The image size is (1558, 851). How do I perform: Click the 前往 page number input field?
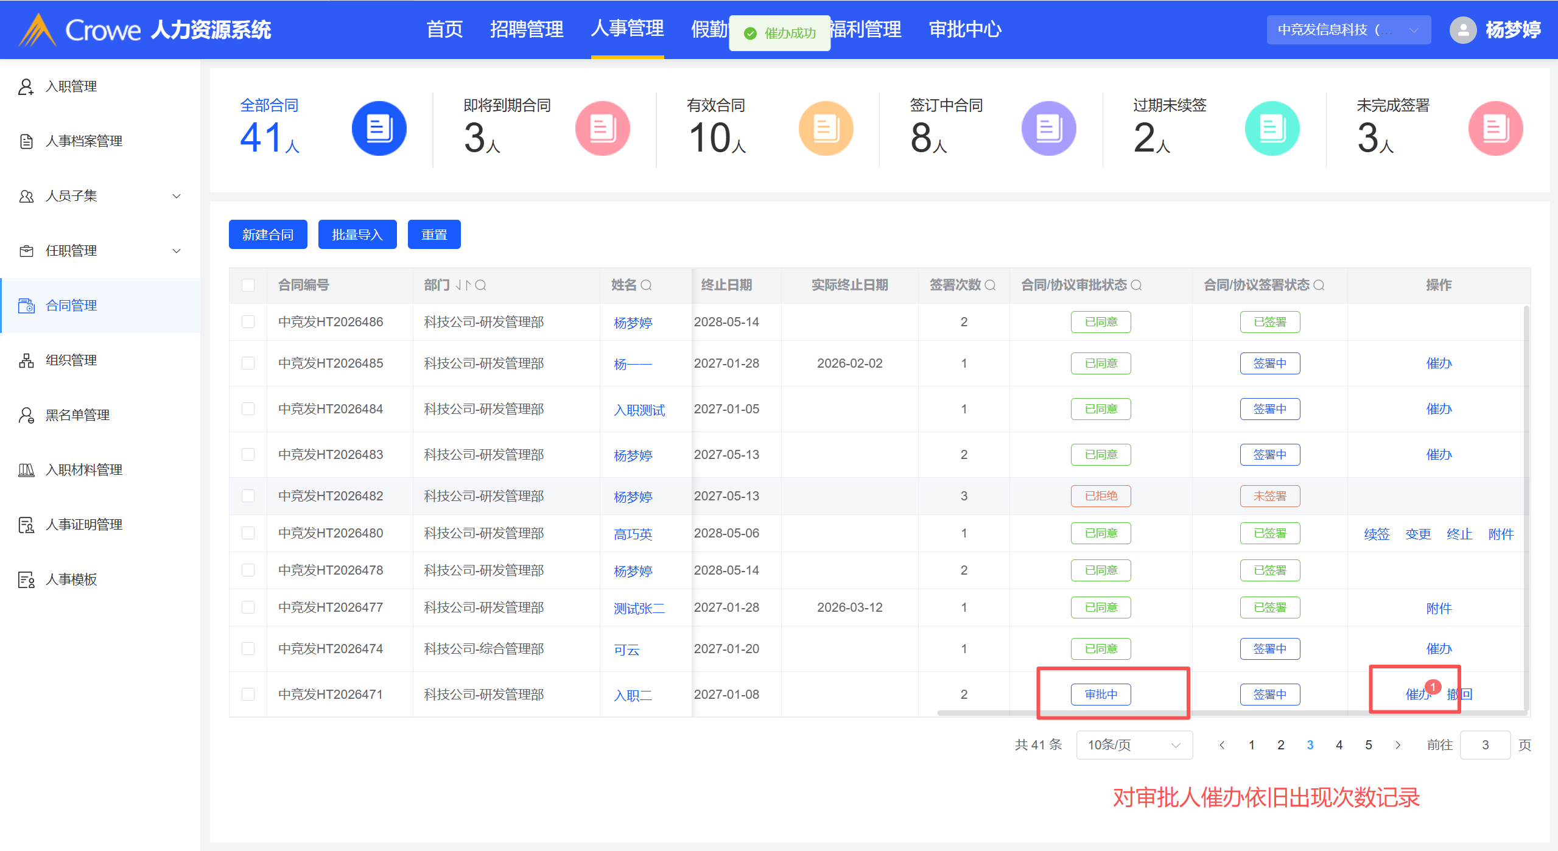[x=1485, y=744]
